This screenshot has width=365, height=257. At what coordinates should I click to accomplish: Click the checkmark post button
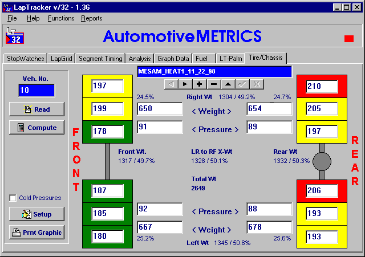[242, 84]
